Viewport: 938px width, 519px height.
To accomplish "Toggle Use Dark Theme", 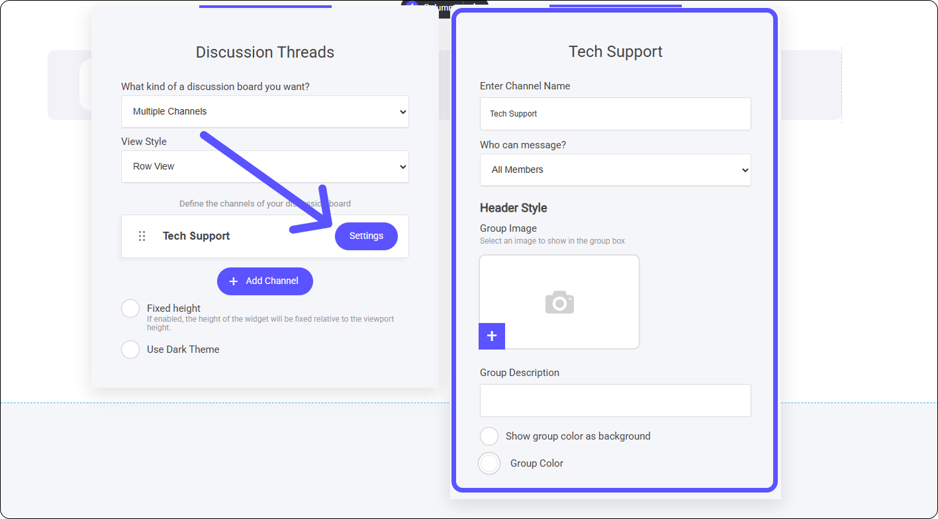I will pos(130,350).
